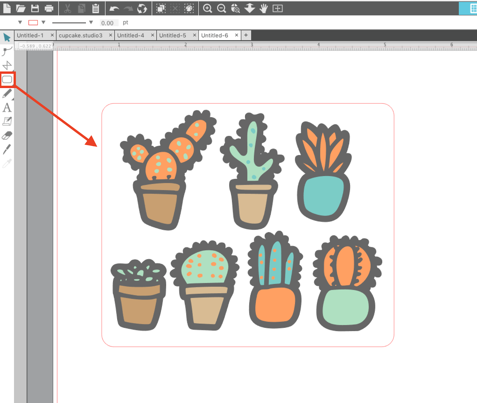Select the freehand pencil tool

7,93
